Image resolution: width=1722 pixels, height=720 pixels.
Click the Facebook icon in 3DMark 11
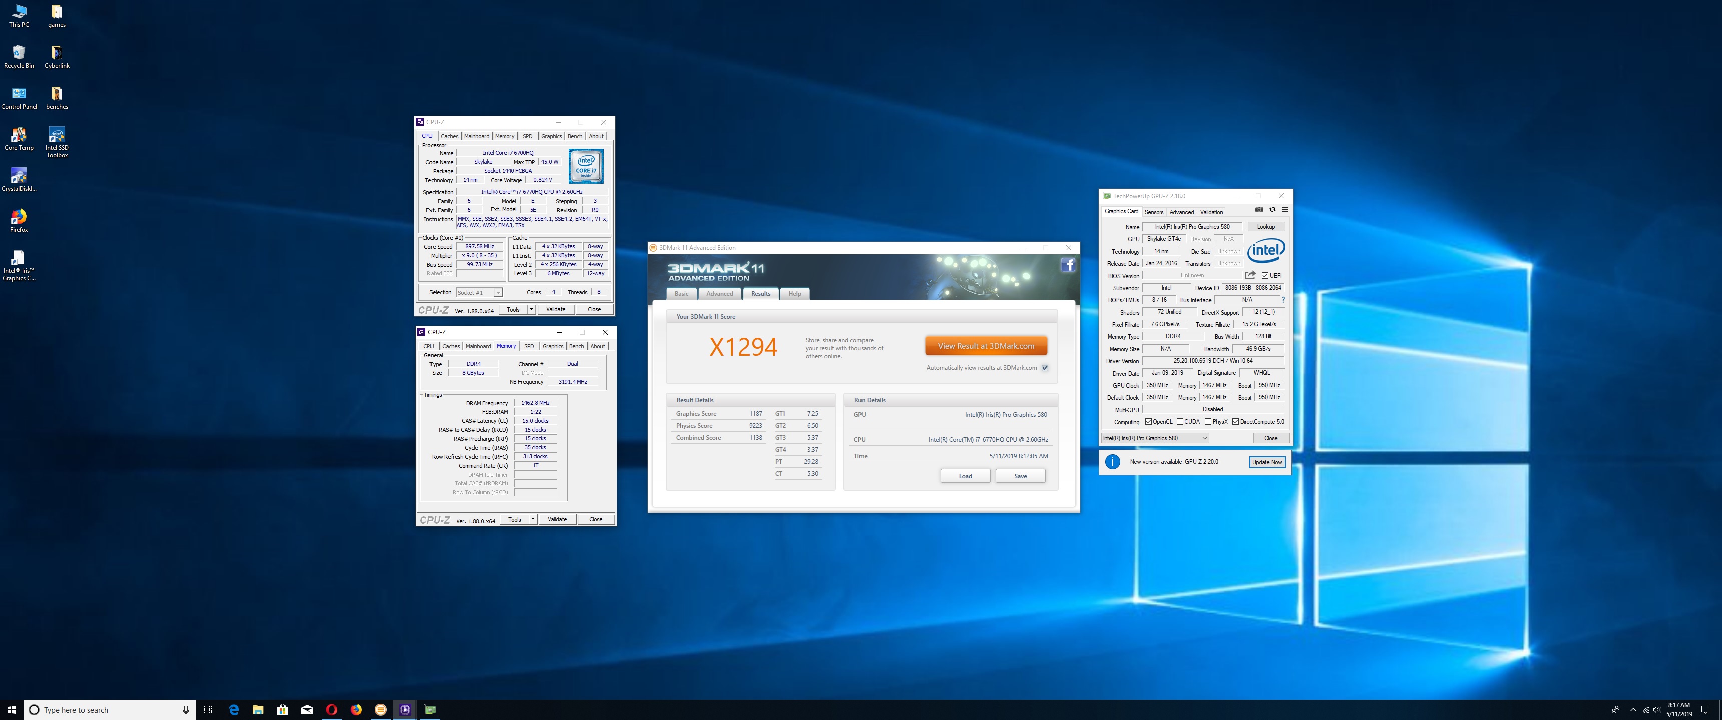[1068, 266]
